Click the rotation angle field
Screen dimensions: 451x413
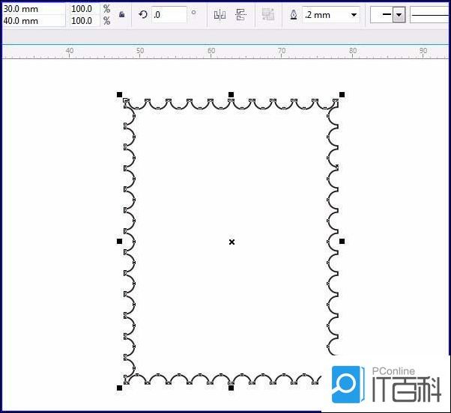(x=169, y=15)
